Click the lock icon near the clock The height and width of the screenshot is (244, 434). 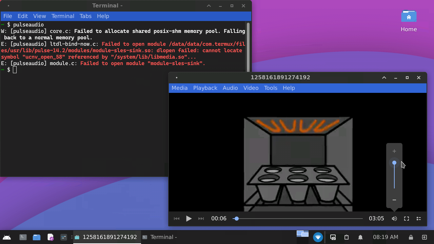[411, 237]
